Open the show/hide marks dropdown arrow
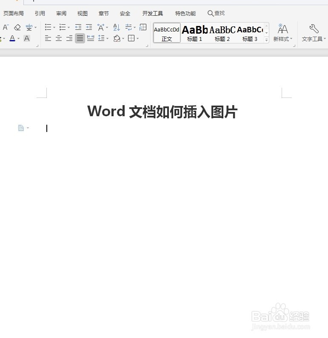 134,27
